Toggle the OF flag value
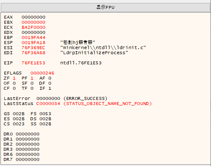 [14, 83]
